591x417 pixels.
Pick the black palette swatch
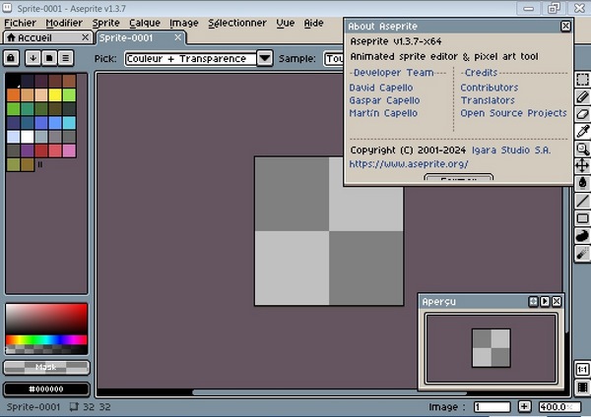click(x=13, y=81)
